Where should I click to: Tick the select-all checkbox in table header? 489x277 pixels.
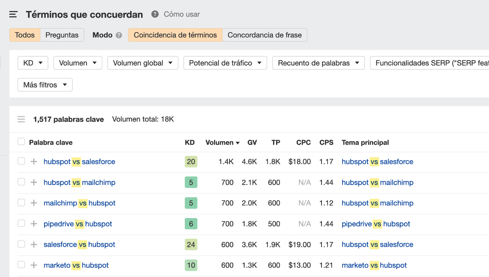click(x=21, y=142)
